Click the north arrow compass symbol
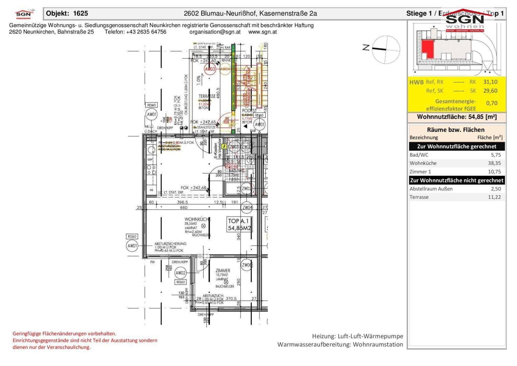517x366 pixels. [386, 49]
